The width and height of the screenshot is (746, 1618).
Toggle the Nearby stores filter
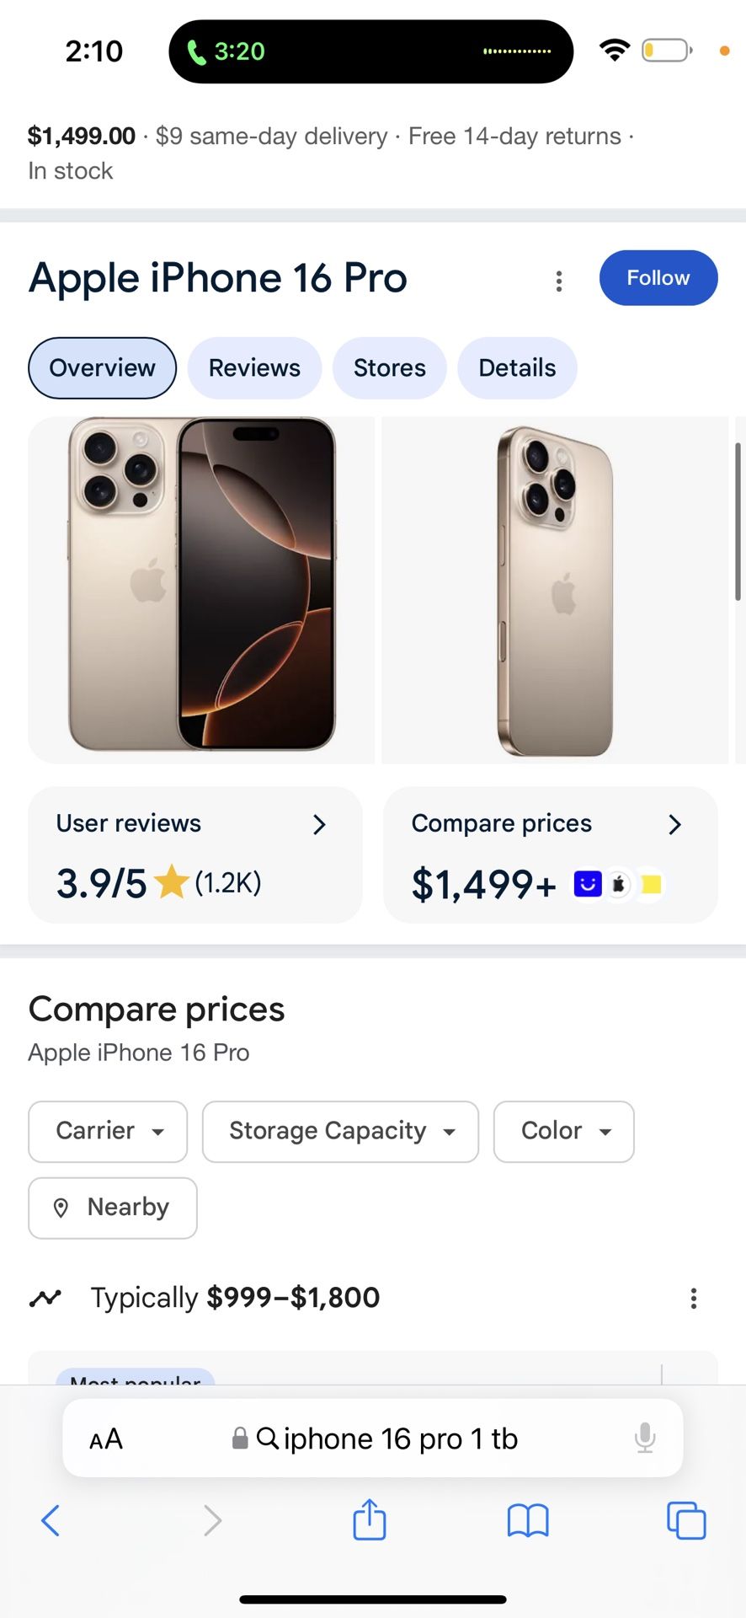pos(113,1208)
